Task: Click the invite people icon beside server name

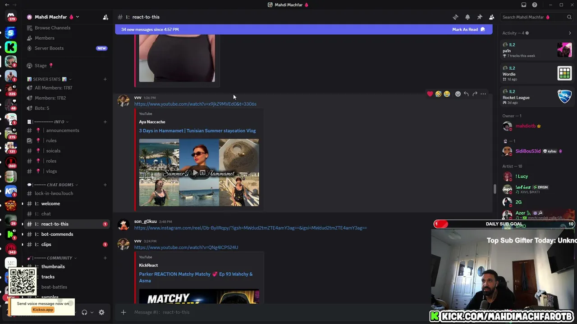Action: [105, 17]
